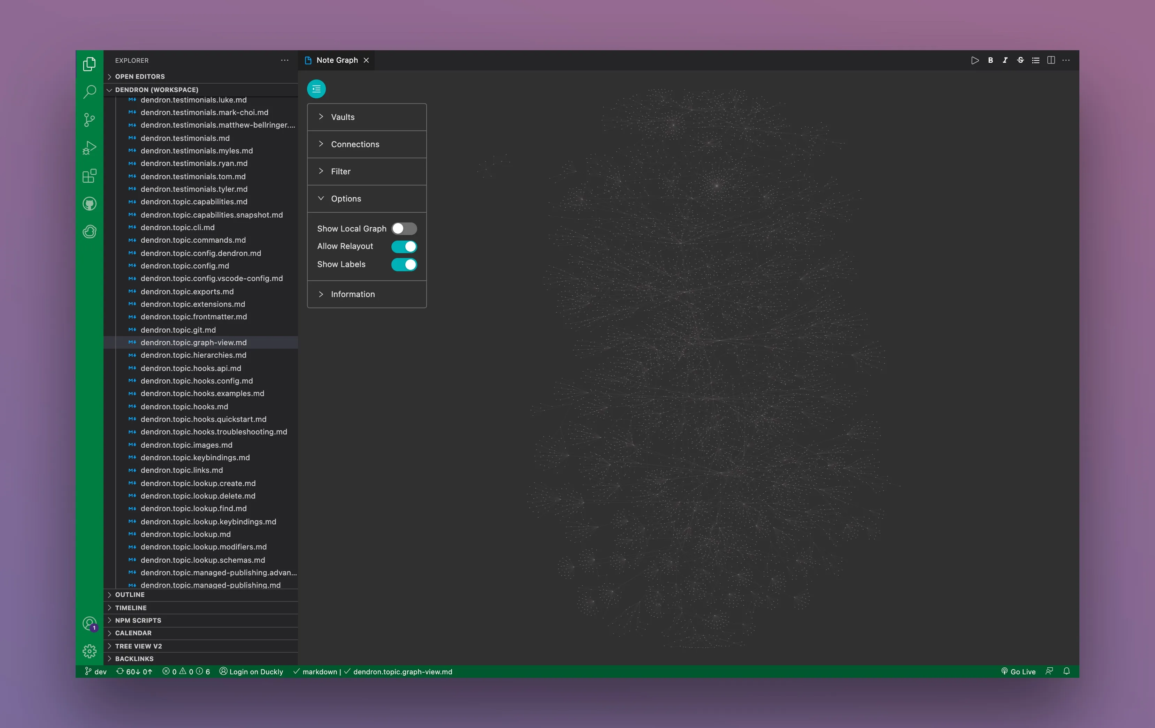Click dendron.topic.graph-view.md status bar item
The height and width of the screenshot is (728, 1155).
(398, 672)
